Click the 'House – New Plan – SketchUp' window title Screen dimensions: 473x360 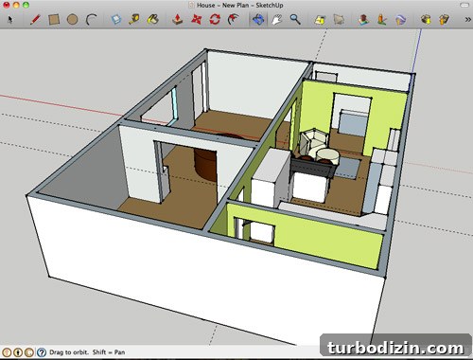click(x=239, y=5)
